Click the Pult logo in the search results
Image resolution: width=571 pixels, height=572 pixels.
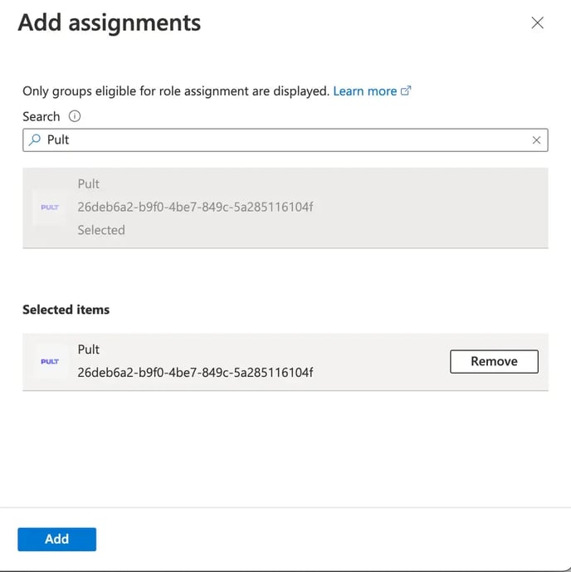(x=50, y=208)
